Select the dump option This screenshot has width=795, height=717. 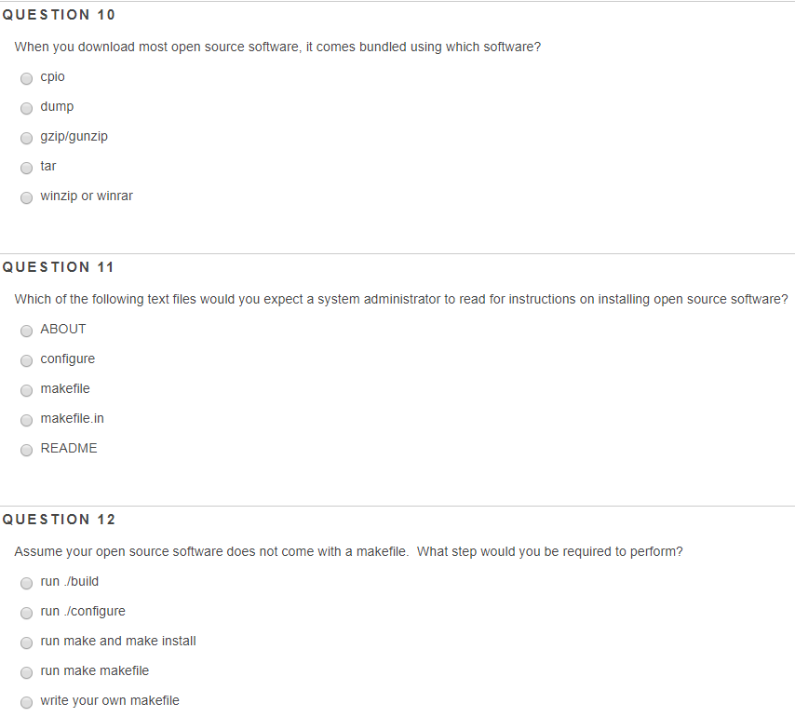click(26, 108)
